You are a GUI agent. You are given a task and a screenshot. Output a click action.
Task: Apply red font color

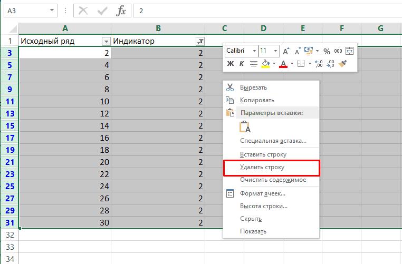tap(283, 64)
